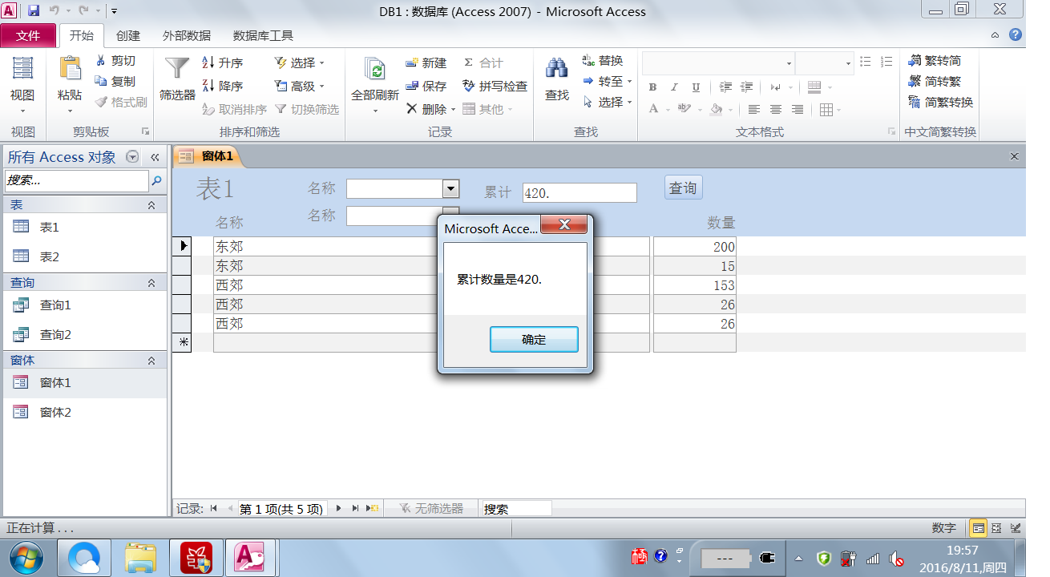The height and width of the screenshot is (577, 1050).
Task: Open 窗体2 in the navigation pane
Action: pos(55,412)
